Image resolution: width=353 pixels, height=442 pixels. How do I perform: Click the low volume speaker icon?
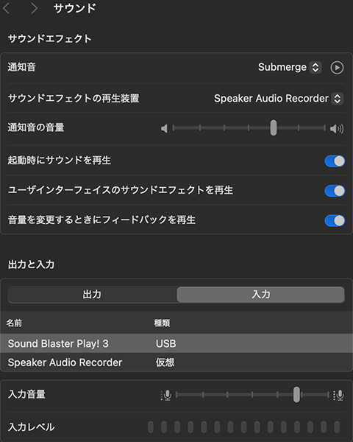click(164, 128)
